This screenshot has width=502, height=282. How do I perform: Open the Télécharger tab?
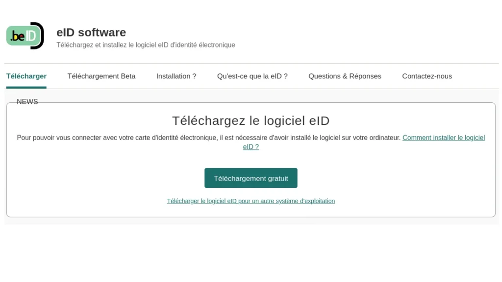pyautogui.click(x=26, y=76)
